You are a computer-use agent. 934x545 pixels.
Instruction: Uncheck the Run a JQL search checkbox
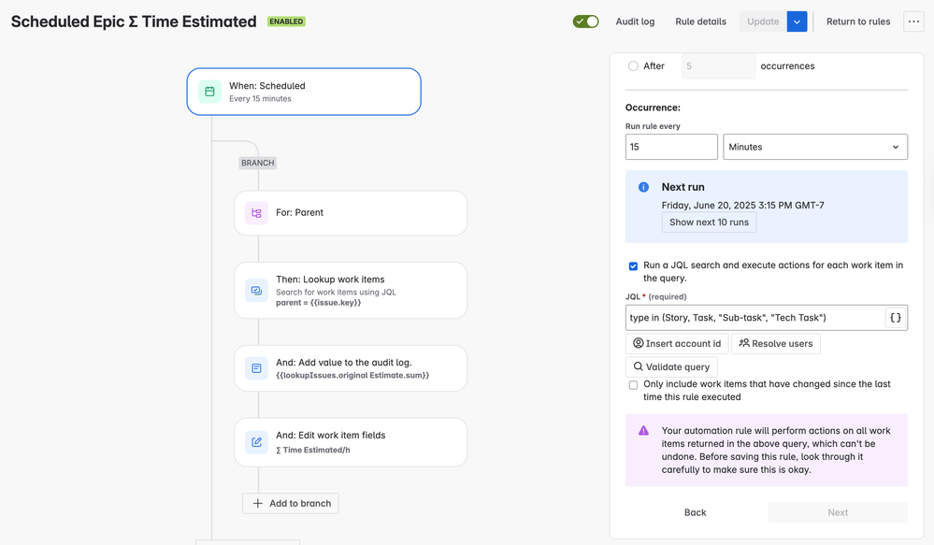633,265
